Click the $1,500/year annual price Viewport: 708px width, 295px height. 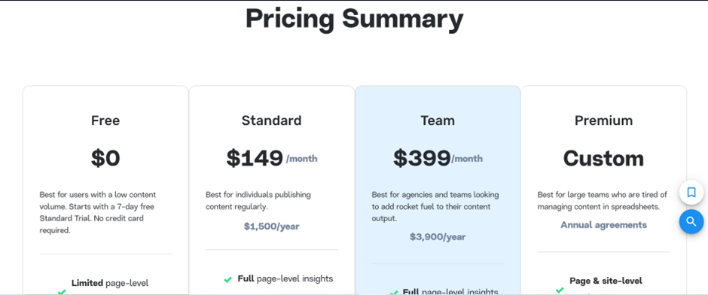(271, 227)
